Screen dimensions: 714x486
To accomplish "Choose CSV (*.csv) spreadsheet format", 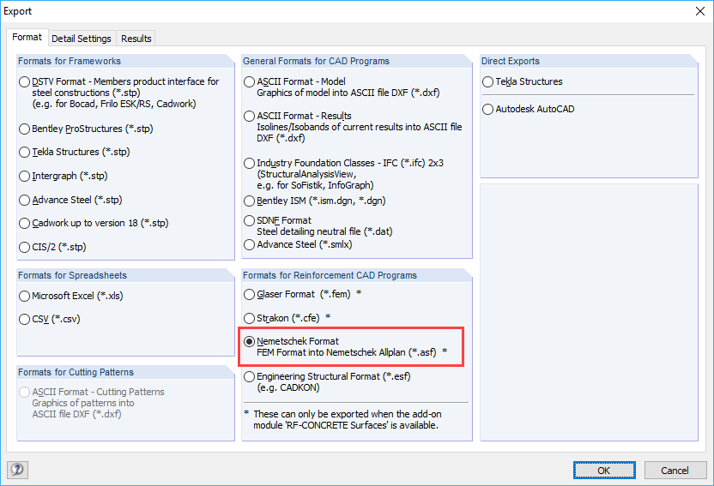I will click(25, 319).
